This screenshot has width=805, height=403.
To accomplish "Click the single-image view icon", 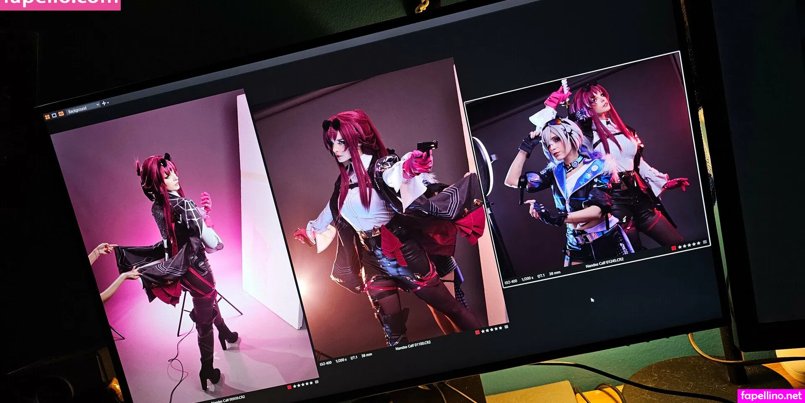I will pyautogui.click(x=54, y=115).
